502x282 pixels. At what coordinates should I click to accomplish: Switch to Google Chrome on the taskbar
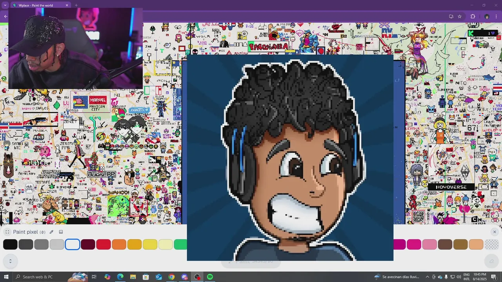tap(171, 277)
